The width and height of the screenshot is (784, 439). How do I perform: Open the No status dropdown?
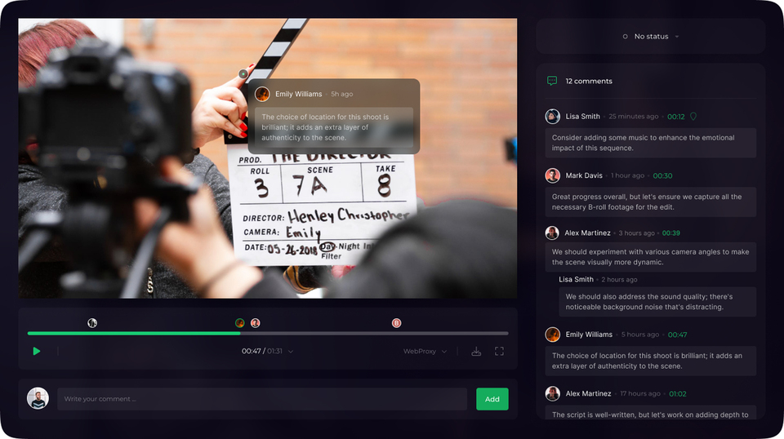[x=651, y=37]
